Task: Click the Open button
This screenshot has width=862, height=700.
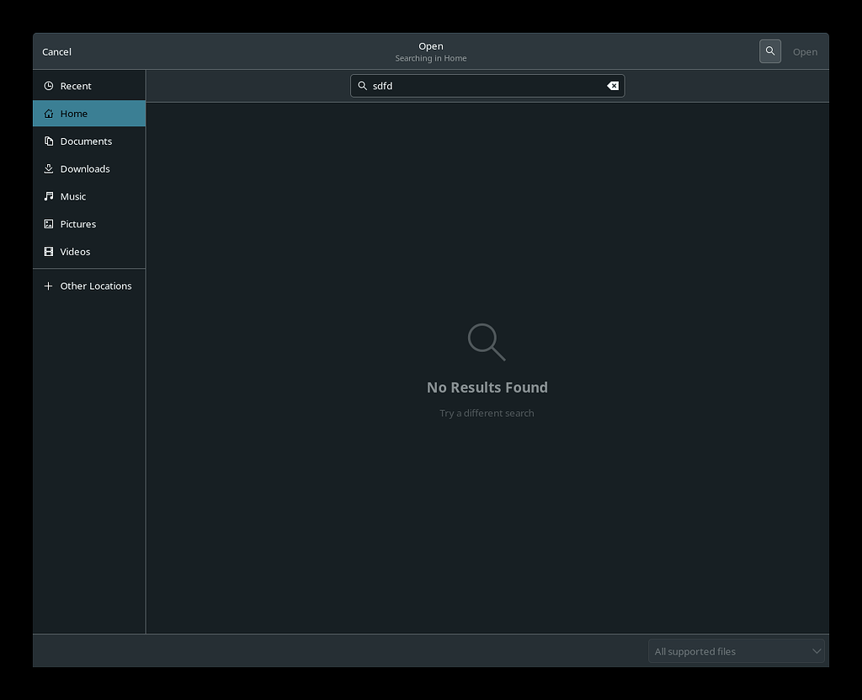Action: 805,51
